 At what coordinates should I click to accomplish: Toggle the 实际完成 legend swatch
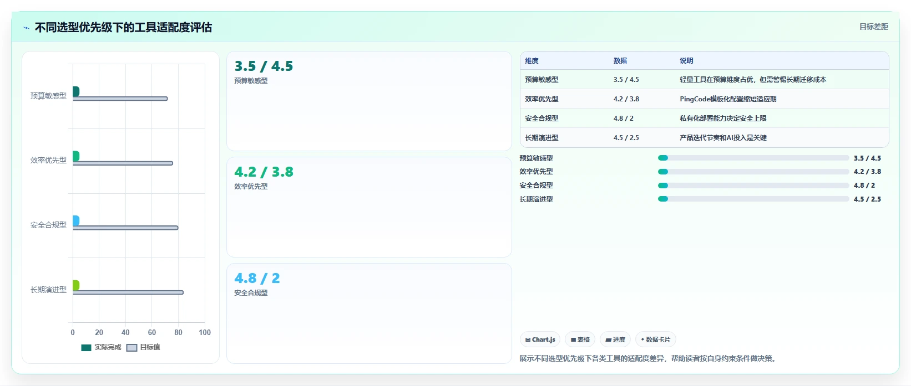[86, 348]
